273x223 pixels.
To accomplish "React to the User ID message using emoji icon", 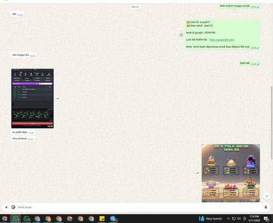I will (x=181, y=34).
